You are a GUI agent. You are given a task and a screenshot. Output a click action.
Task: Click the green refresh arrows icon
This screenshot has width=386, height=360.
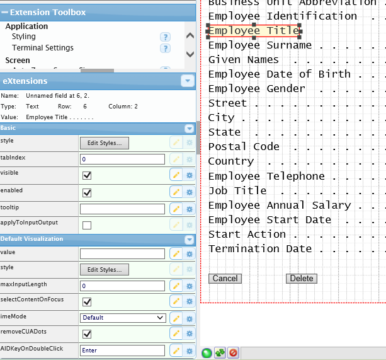(220, 352)
